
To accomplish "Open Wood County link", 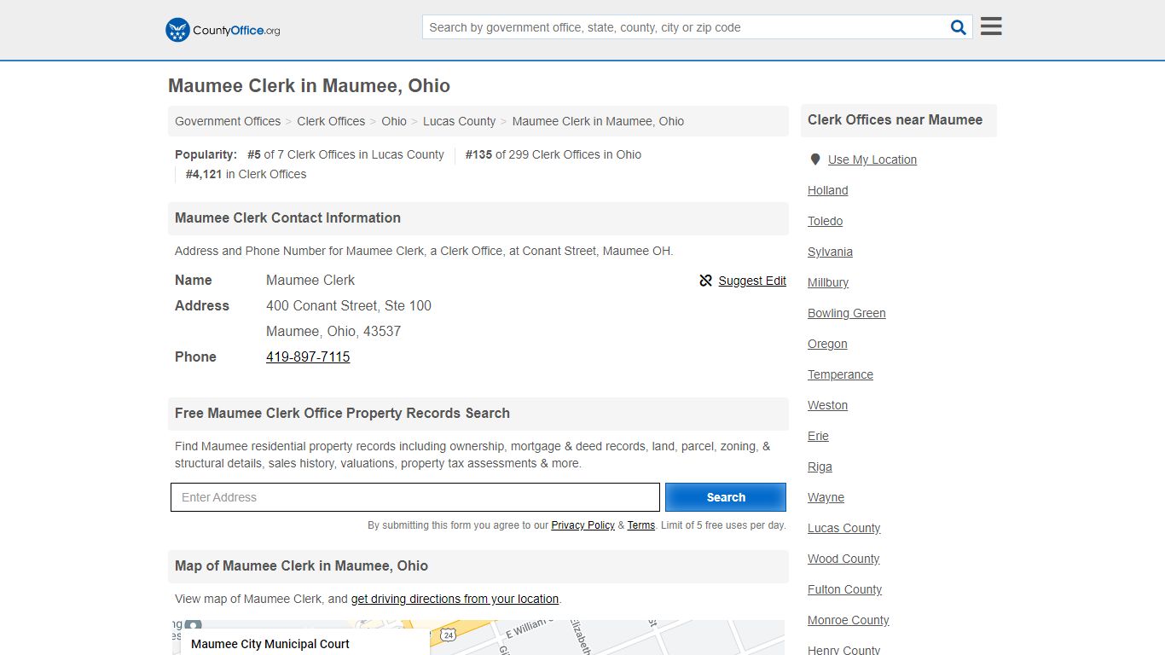I will [843, 559].
